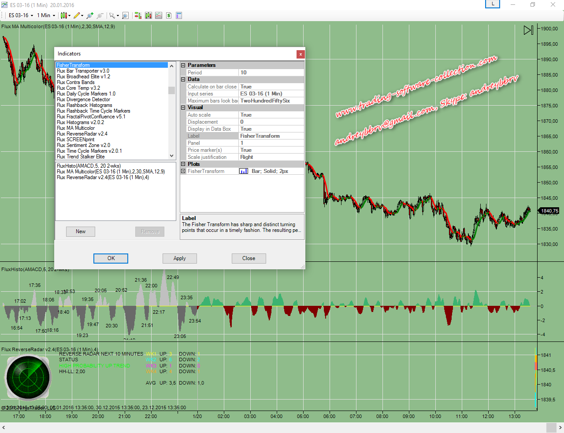
Task: Collapse the Visual property group
Action: click(183, 107)
